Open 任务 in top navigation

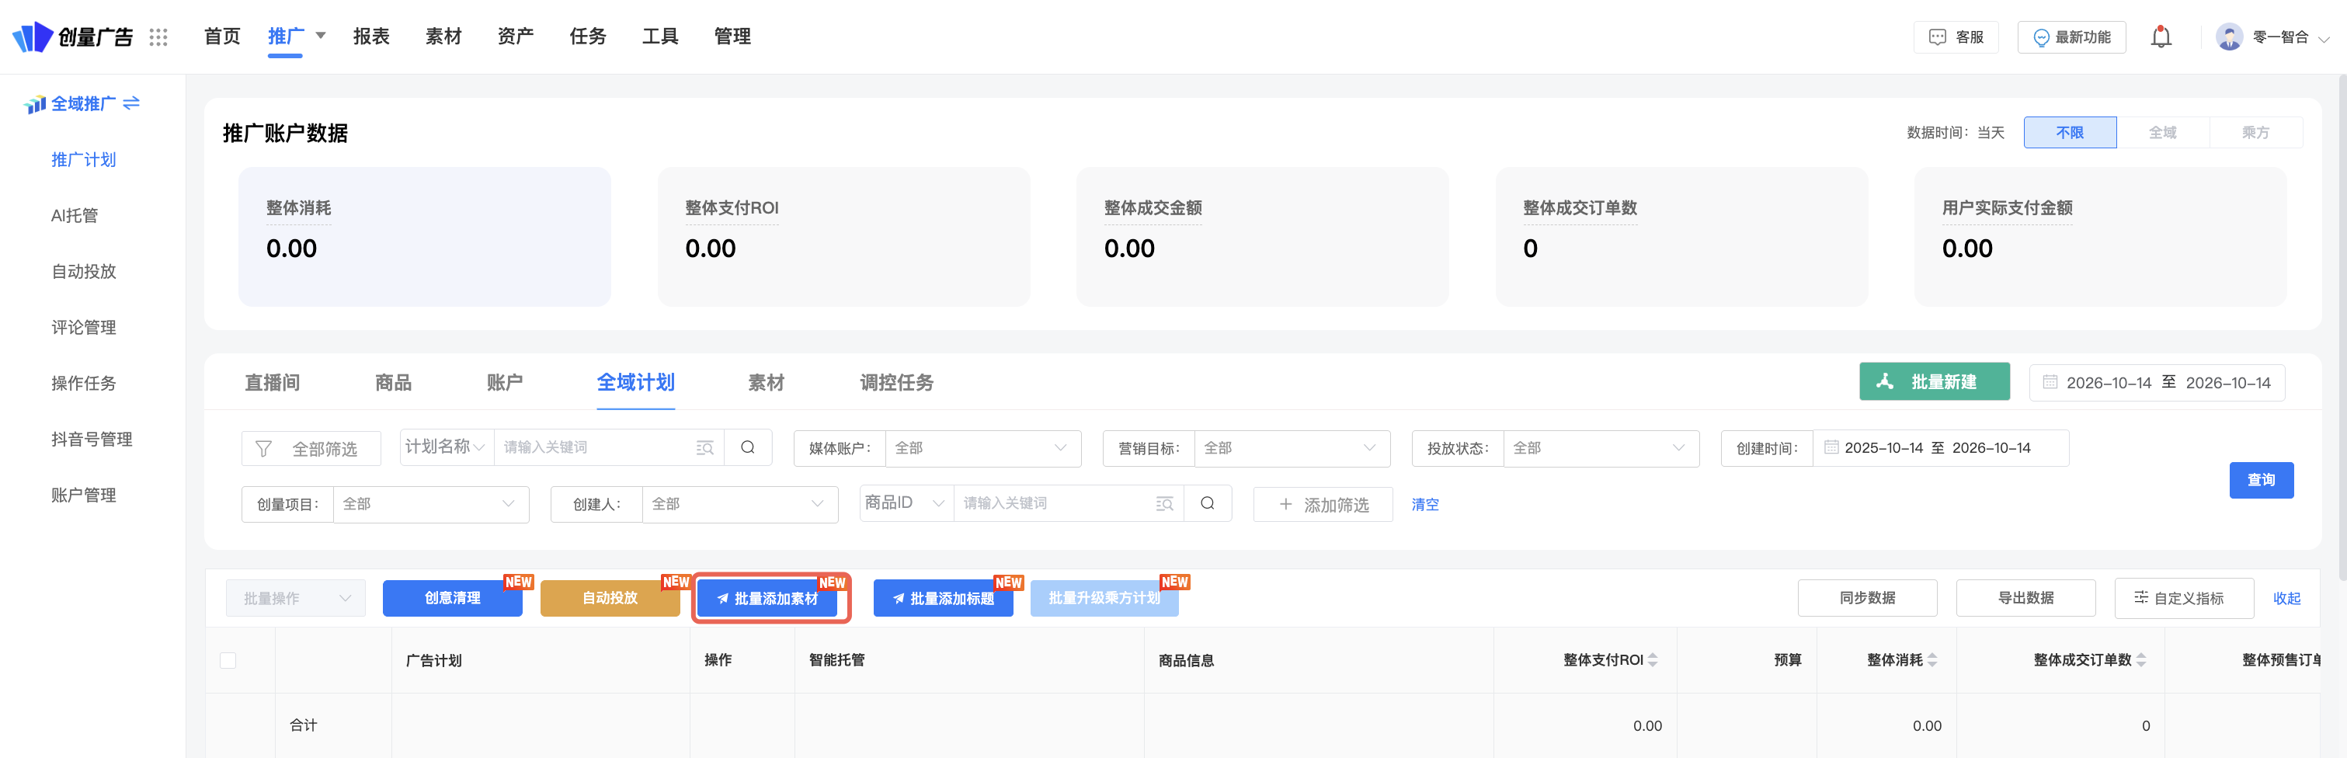588,36
